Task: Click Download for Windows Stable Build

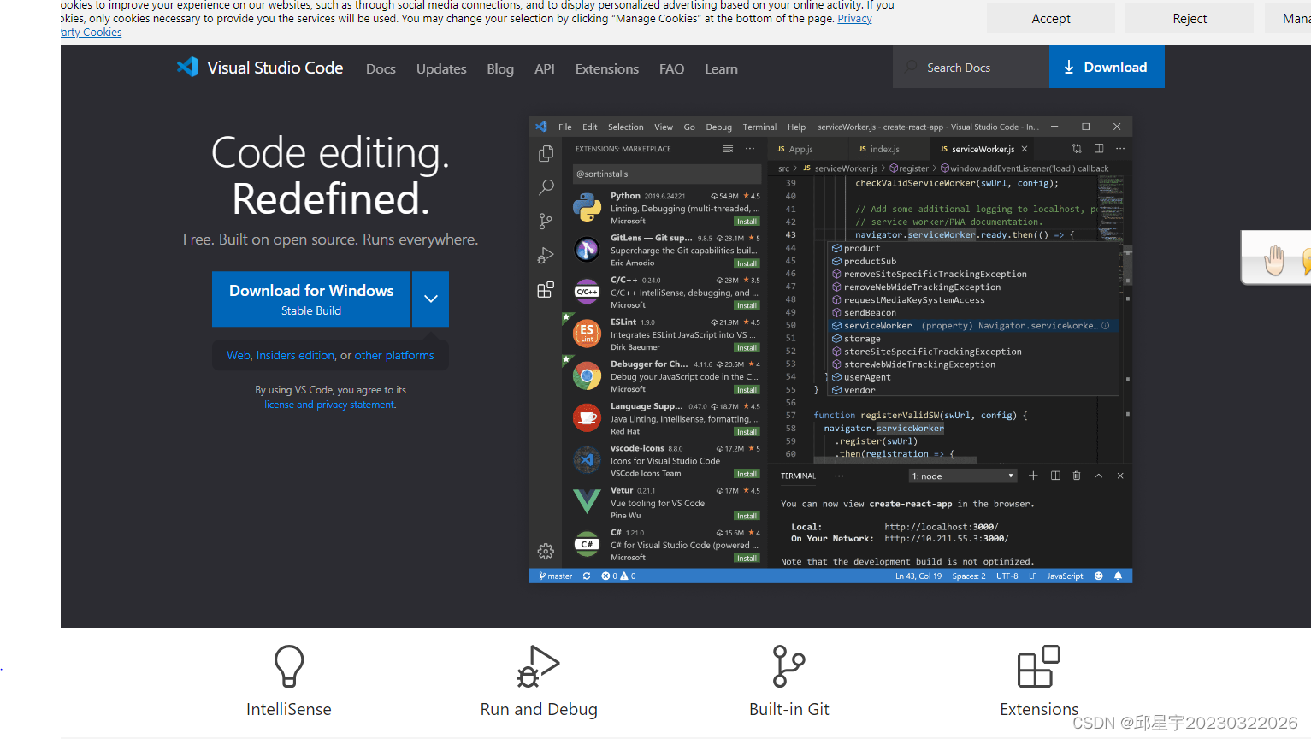Action: coord(311,299)
